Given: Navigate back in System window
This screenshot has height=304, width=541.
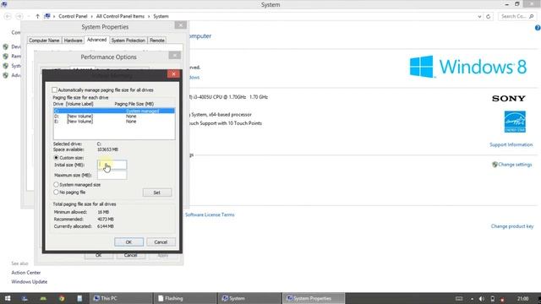Looking at the screenshot, I should click(x=8, y=16).
